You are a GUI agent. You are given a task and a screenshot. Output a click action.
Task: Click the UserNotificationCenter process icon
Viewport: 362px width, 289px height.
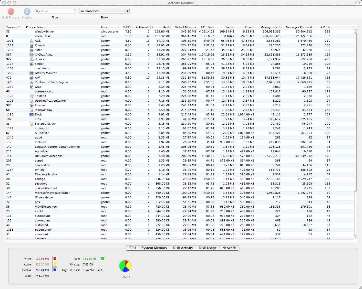pyautogui.click(x=32, y=101)
